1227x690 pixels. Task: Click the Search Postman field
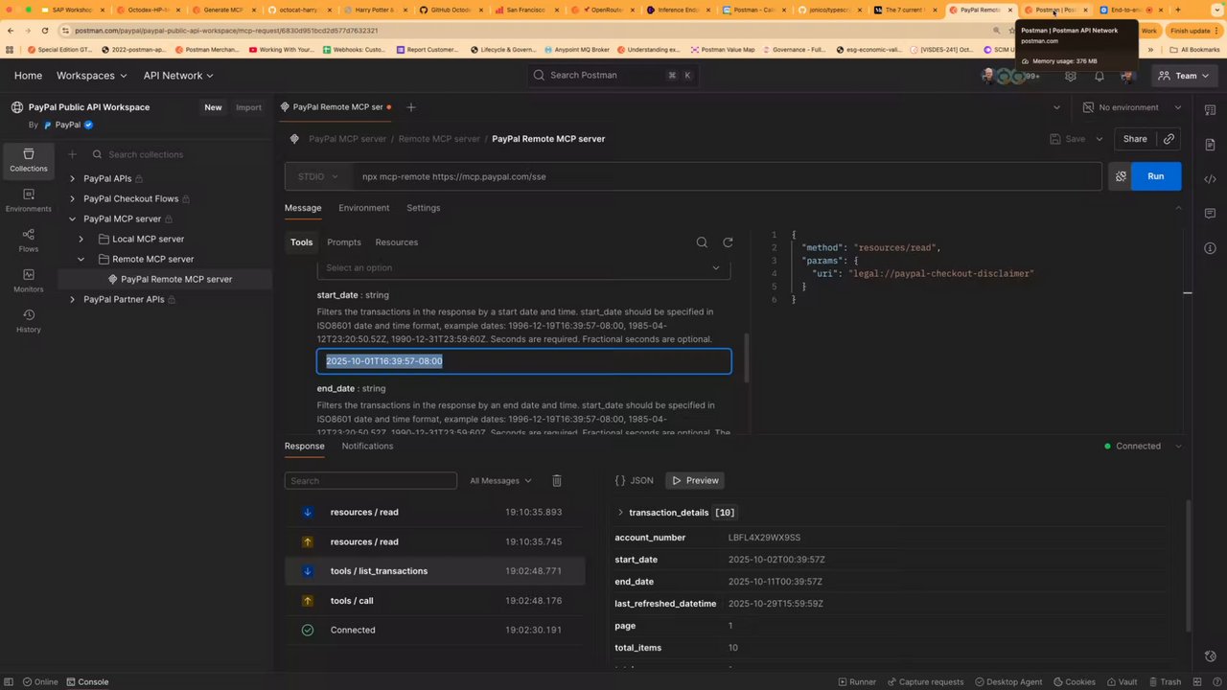(x=613, y=76)
